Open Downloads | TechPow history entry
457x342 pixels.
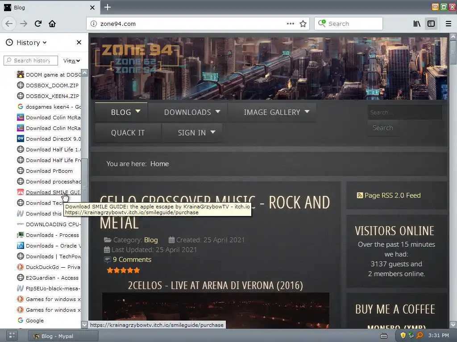coord(49,256)
